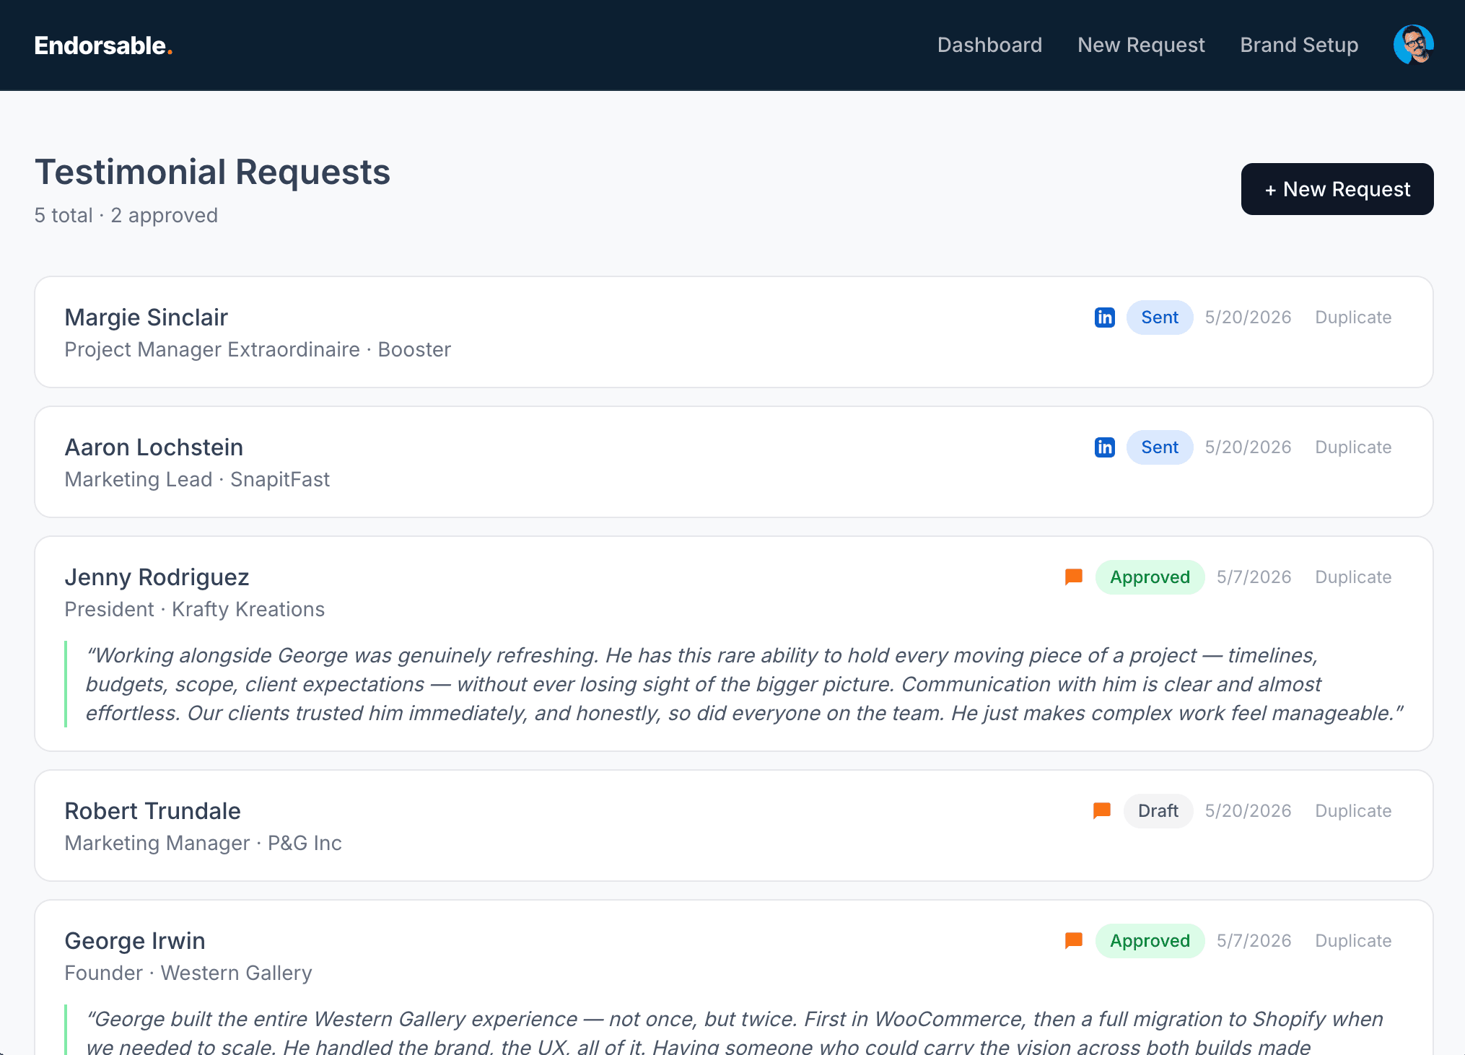Click the 5/7/2026 date on Jenny Rodriguez's row

tap(1254, 577)
